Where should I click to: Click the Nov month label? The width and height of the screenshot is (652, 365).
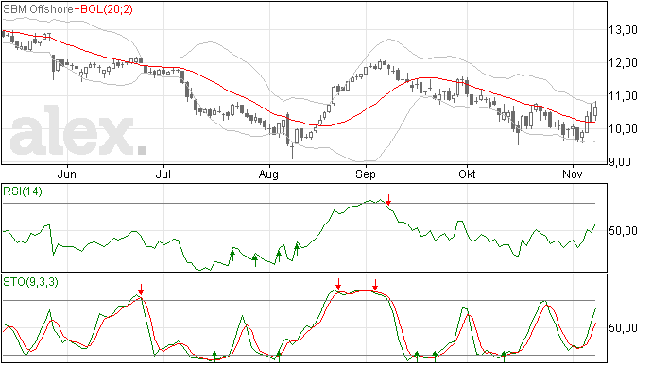(x=573, y=174)
